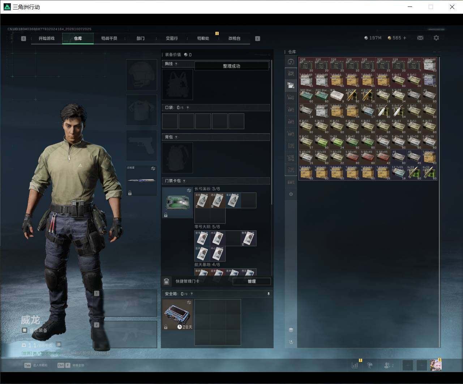Open the bar-chart stats icon at bottom

pyautogui.click(x=355, y=365)
